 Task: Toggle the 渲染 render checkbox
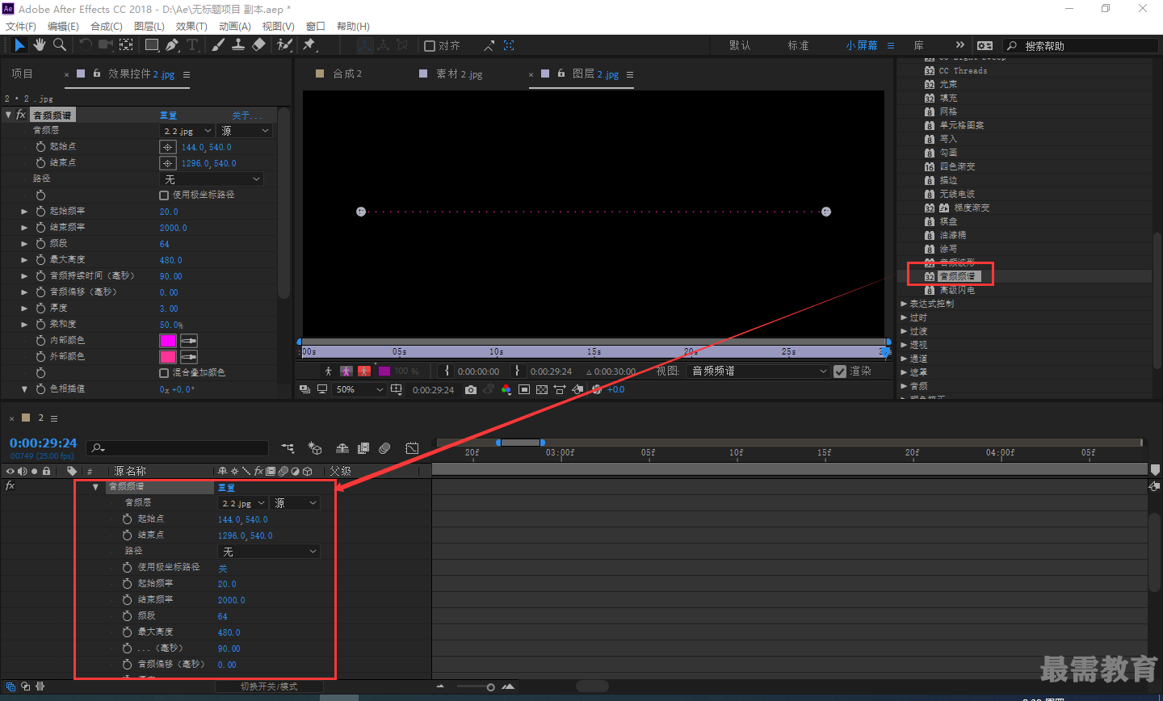[x=840, y=371]
